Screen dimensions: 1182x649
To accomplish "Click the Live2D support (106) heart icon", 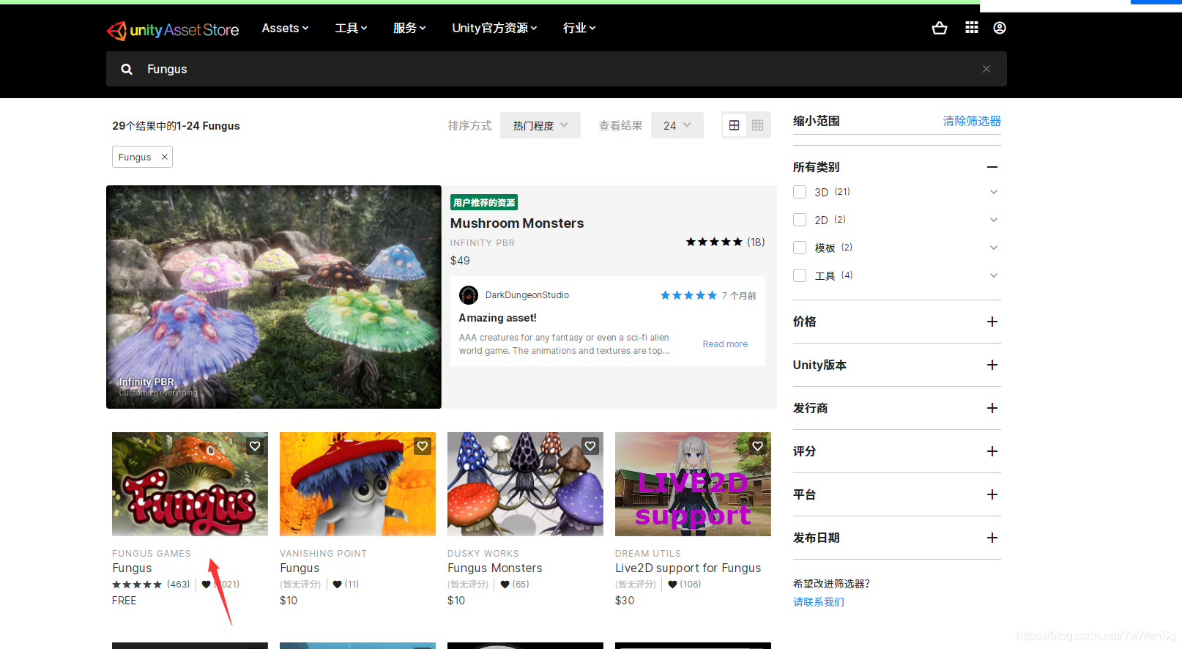I will coord(672,585).
